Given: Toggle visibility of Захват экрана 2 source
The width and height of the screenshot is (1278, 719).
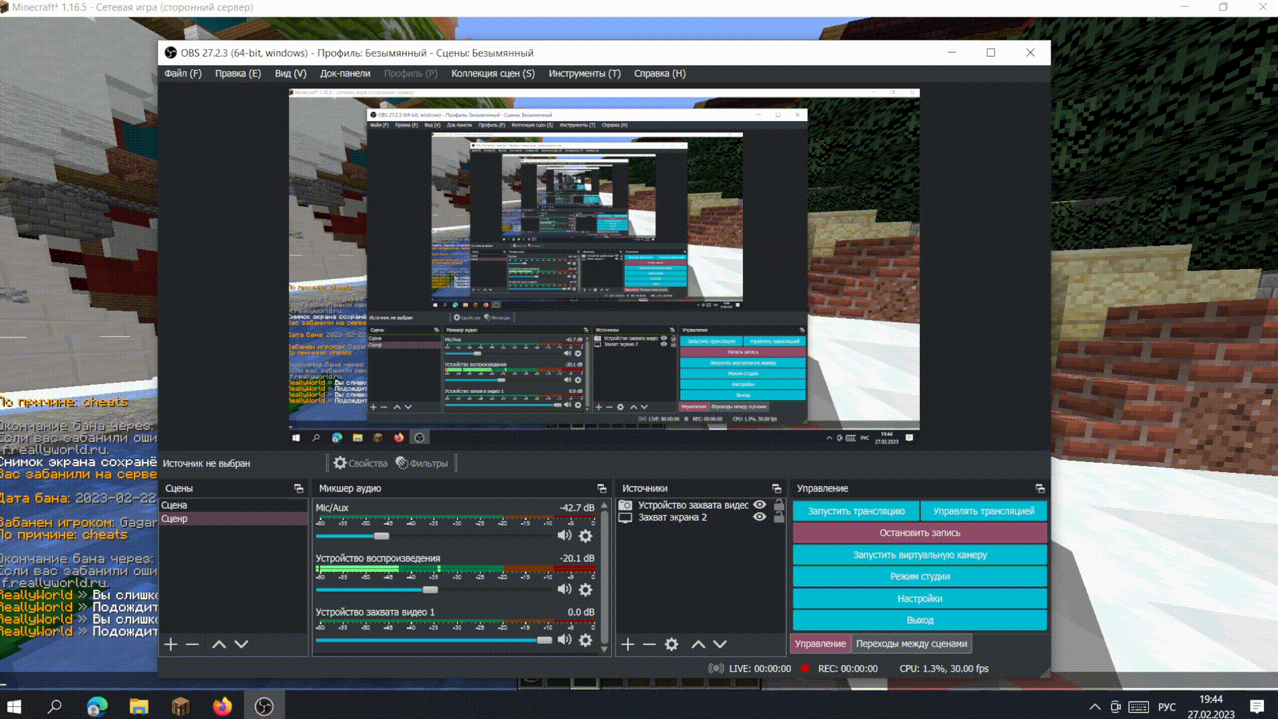Looking at the screenshot, I should coord(759,517).
